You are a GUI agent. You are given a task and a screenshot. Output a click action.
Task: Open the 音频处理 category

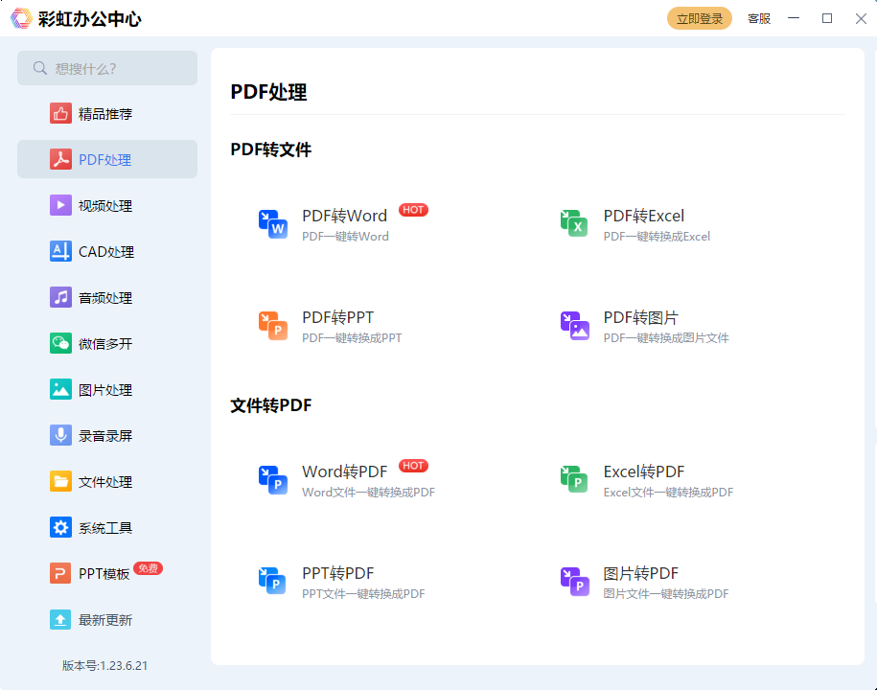pos(107,297)
